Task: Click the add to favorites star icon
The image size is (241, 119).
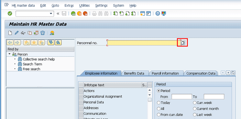Action: (27, 42)
